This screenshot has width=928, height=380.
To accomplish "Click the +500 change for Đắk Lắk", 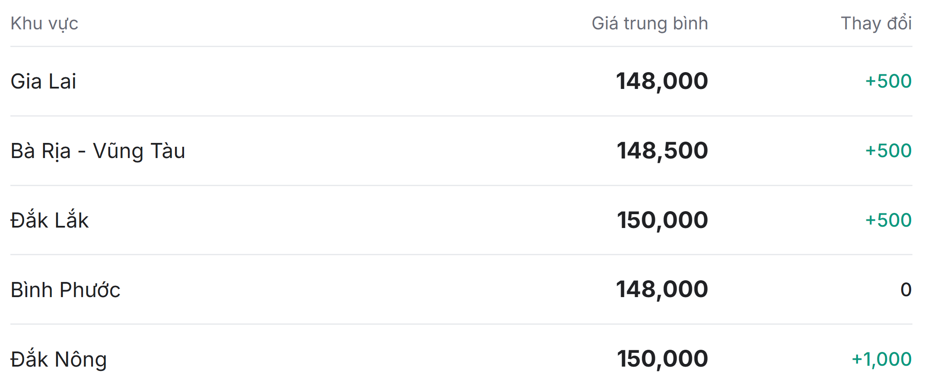I will coord(888,220).
